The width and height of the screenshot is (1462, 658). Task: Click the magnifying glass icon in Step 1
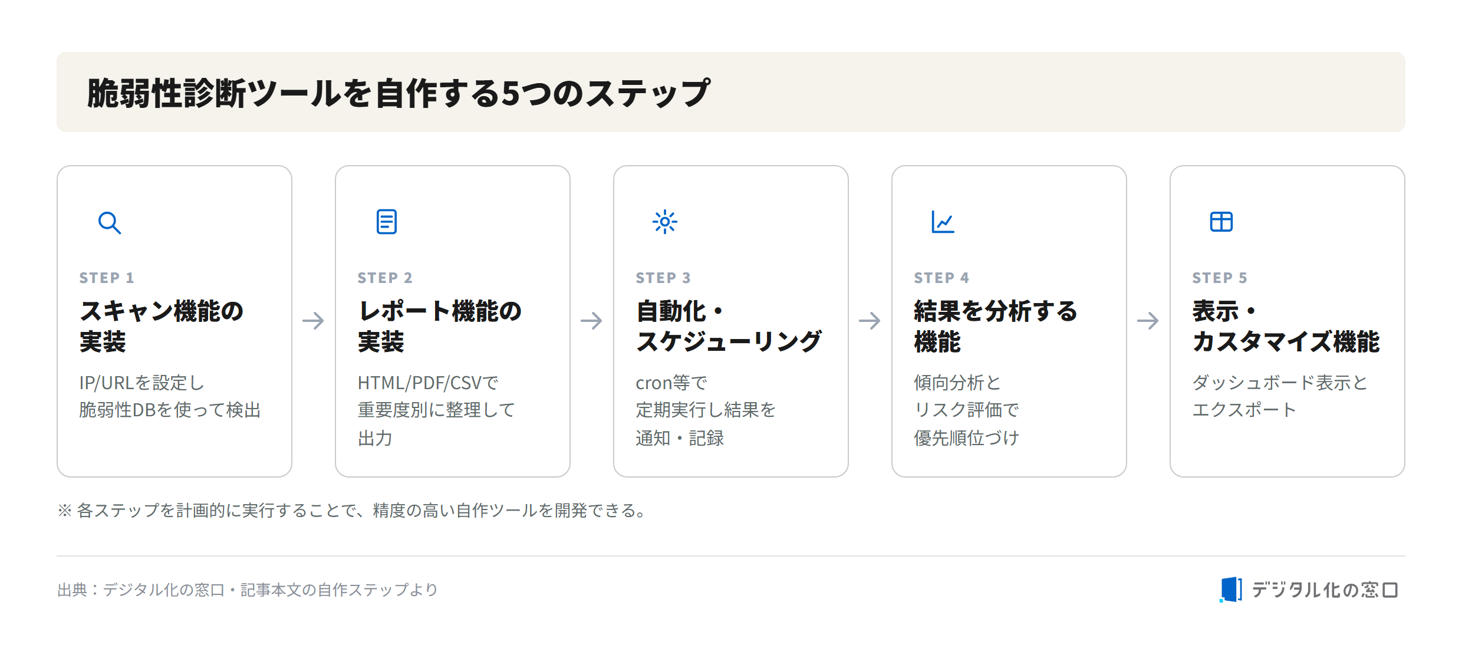110,223
